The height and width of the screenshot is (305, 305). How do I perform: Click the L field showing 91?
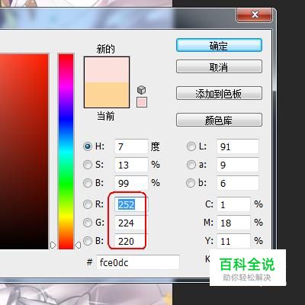pyautogui.click(x=238, y=146)
